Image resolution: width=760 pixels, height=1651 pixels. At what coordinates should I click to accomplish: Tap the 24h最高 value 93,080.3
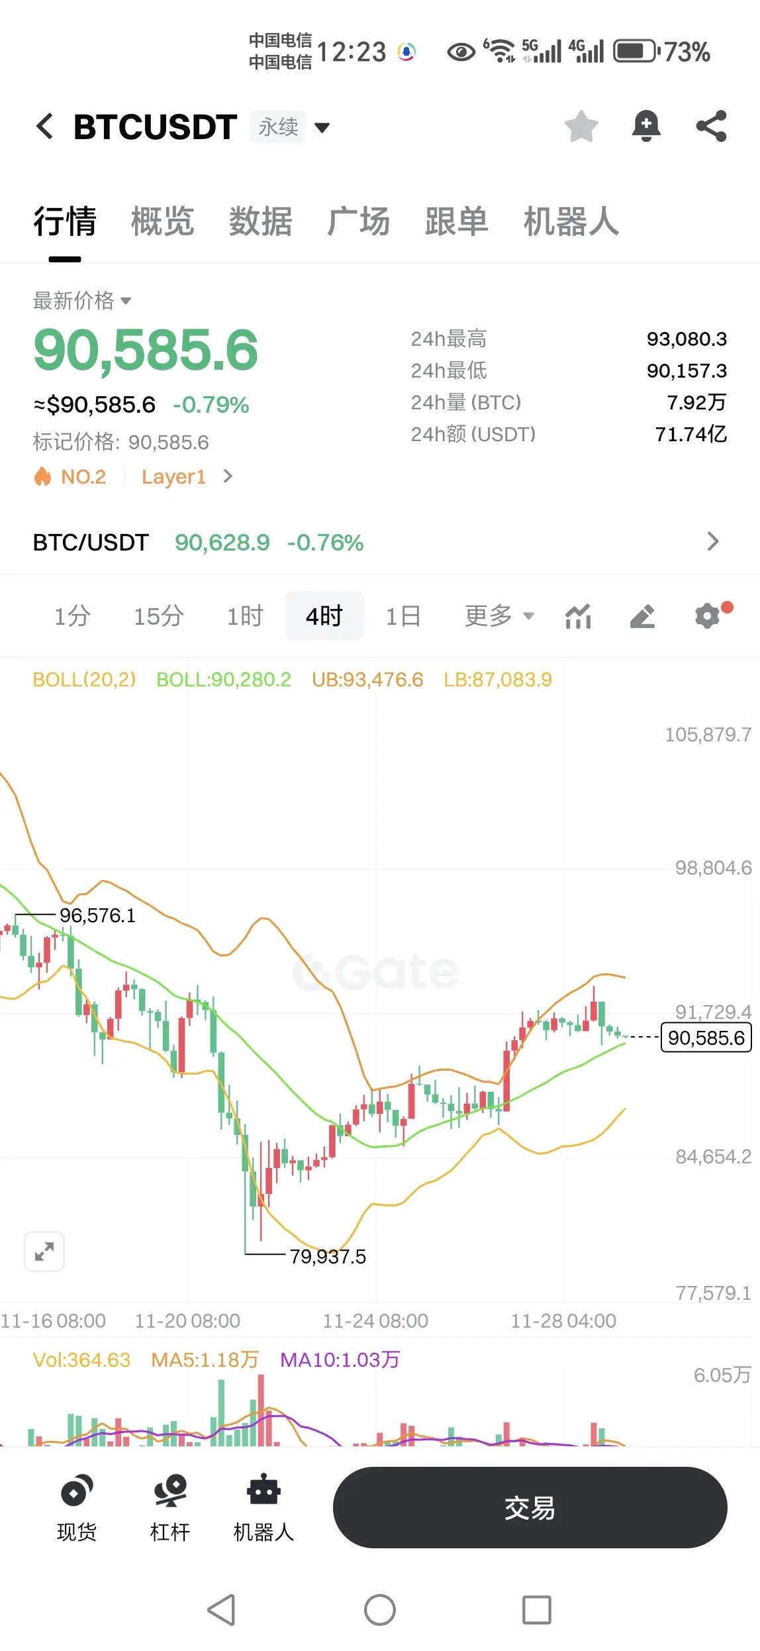click(687, 339)
